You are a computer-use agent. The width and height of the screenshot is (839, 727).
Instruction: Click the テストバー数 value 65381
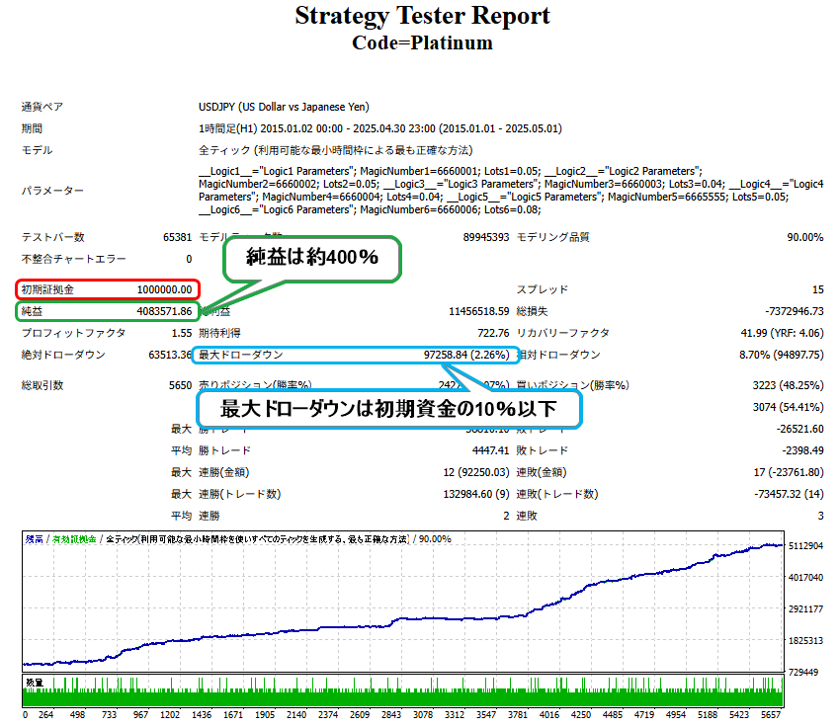(177, 237)
